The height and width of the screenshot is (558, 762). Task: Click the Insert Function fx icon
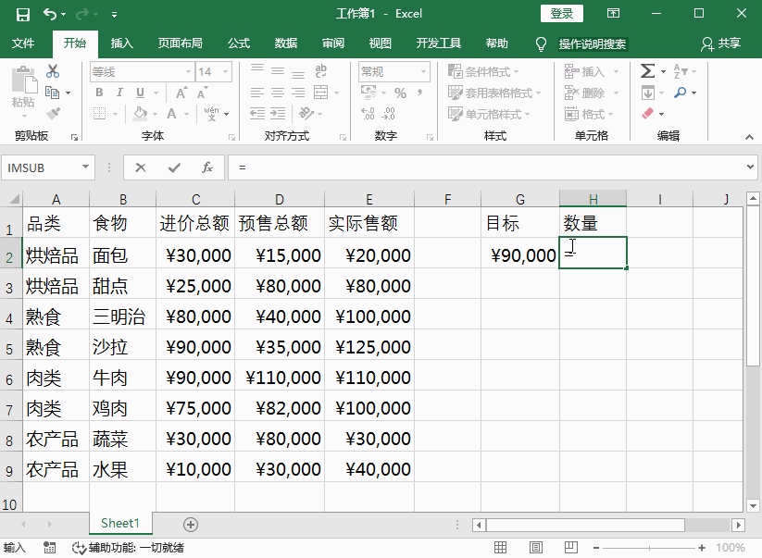[207, 167]
